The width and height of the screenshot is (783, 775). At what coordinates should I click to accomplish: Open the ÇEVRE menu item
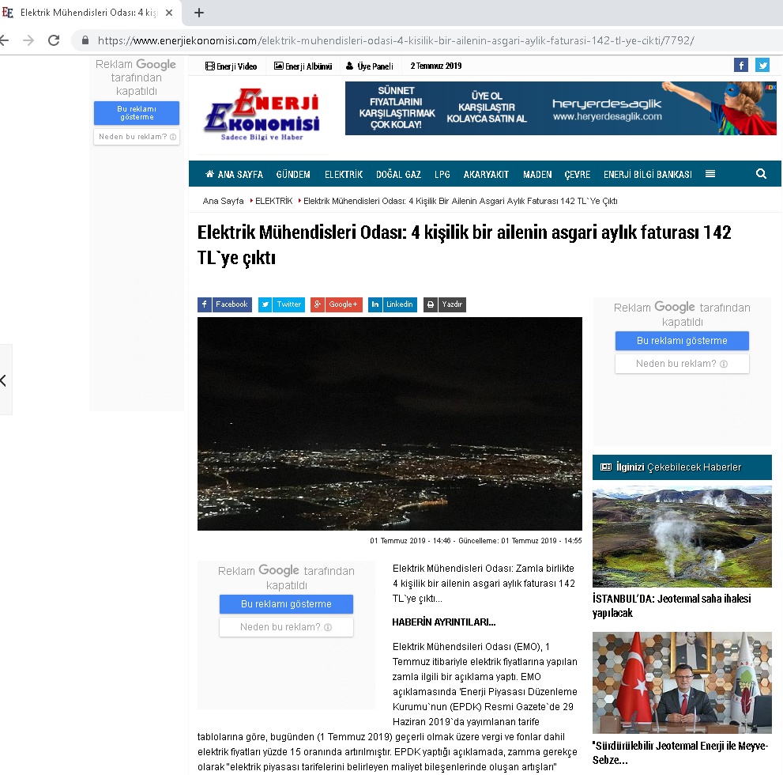[x=578, y=175]
